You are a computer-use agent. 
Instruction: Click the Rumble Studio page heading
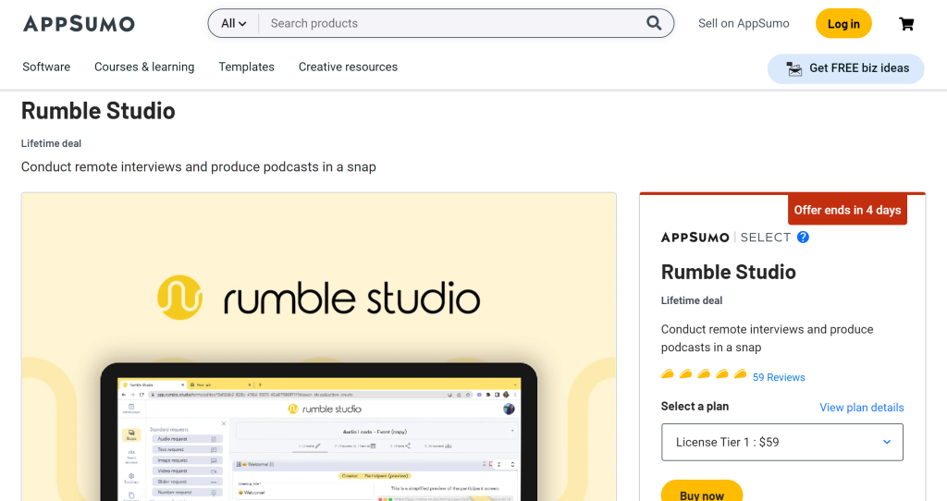click(98, 111)
